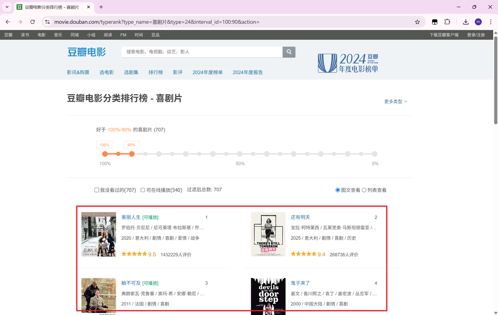Click the 过滤后总数: 707 text
The image size is (498, 315).
204,190
